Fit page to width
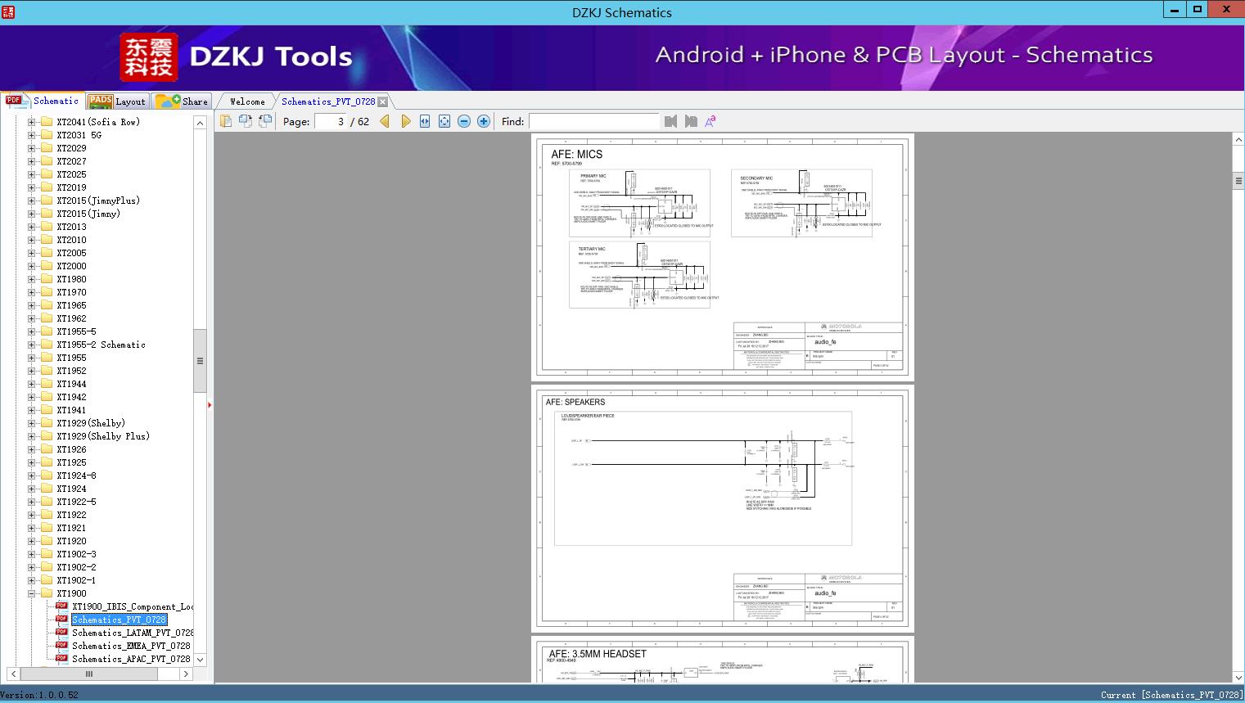The image size is (1245, 703). point(425,121)
